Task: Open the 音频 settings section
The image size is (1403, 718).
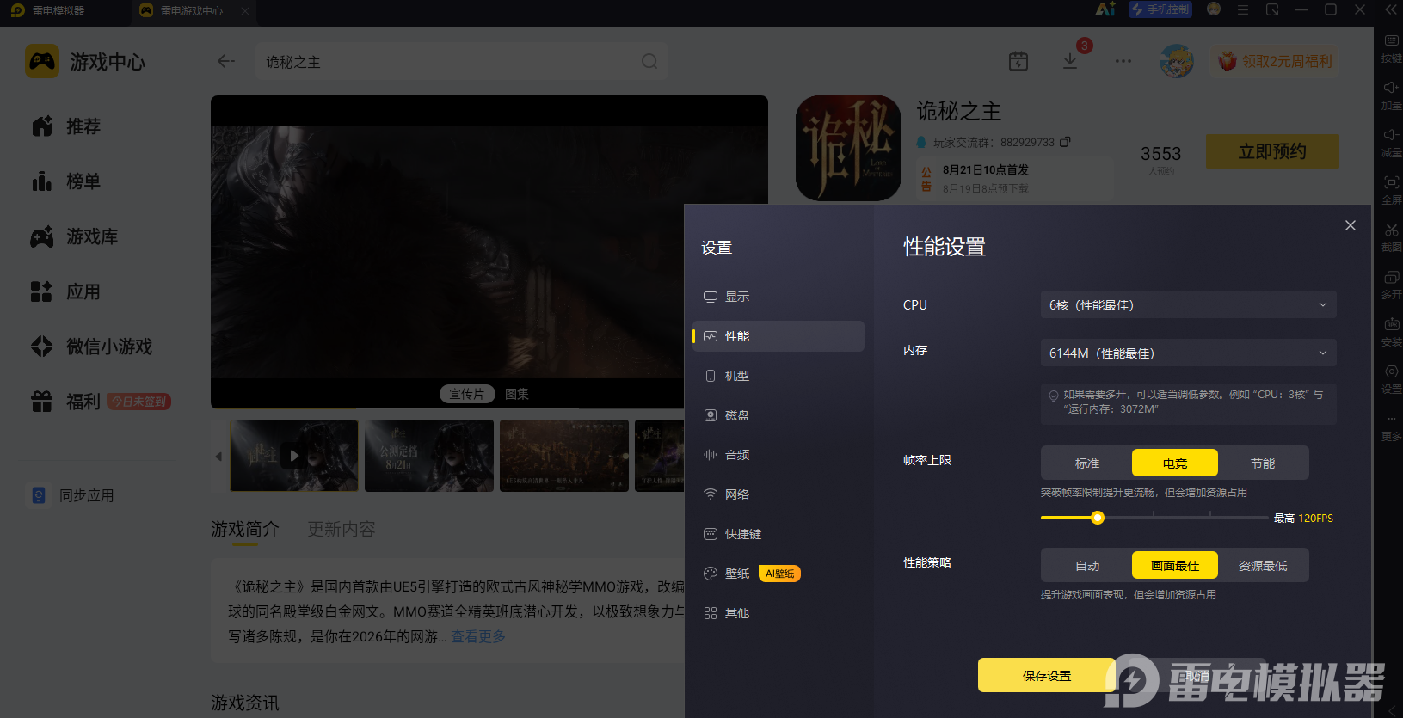Action: point(778,455)
